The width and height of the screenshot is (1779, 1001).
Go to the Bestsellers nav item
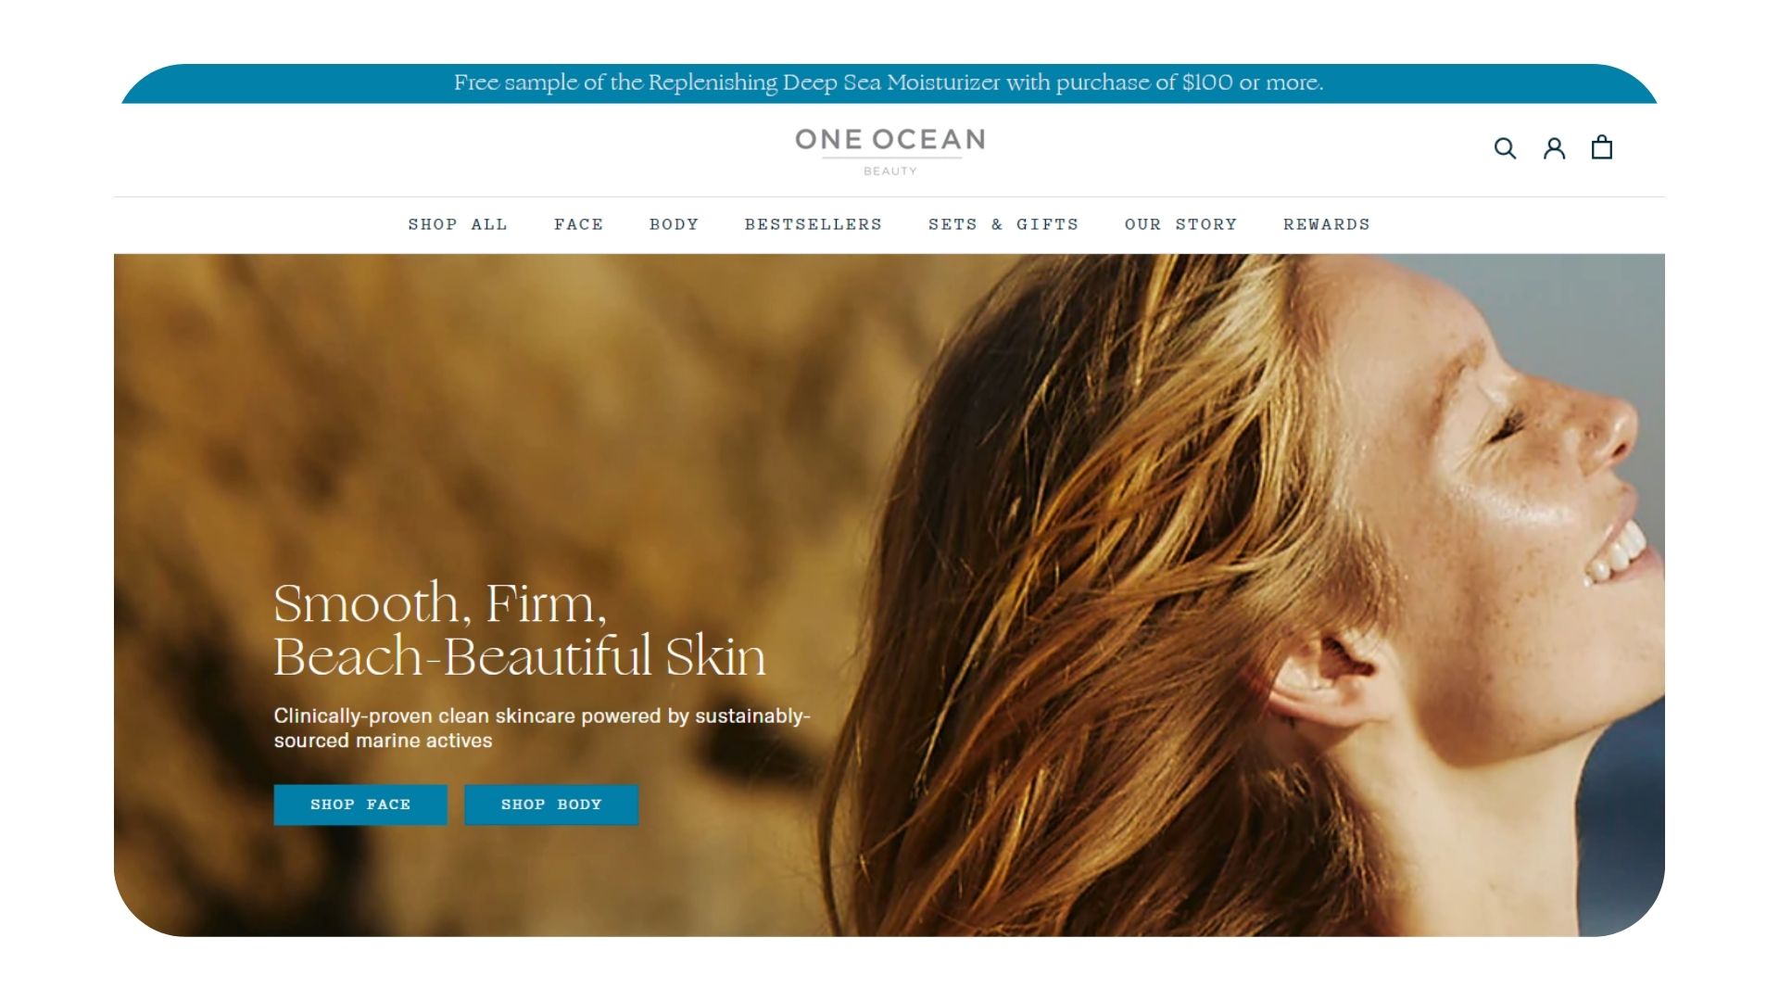814,224
